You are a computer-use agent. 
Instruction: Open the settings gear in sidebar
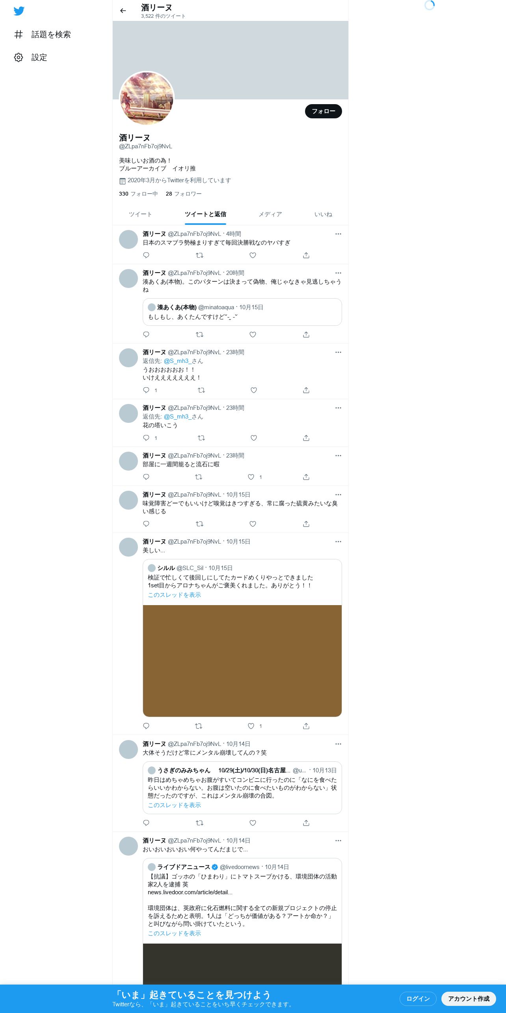(19, 57)
